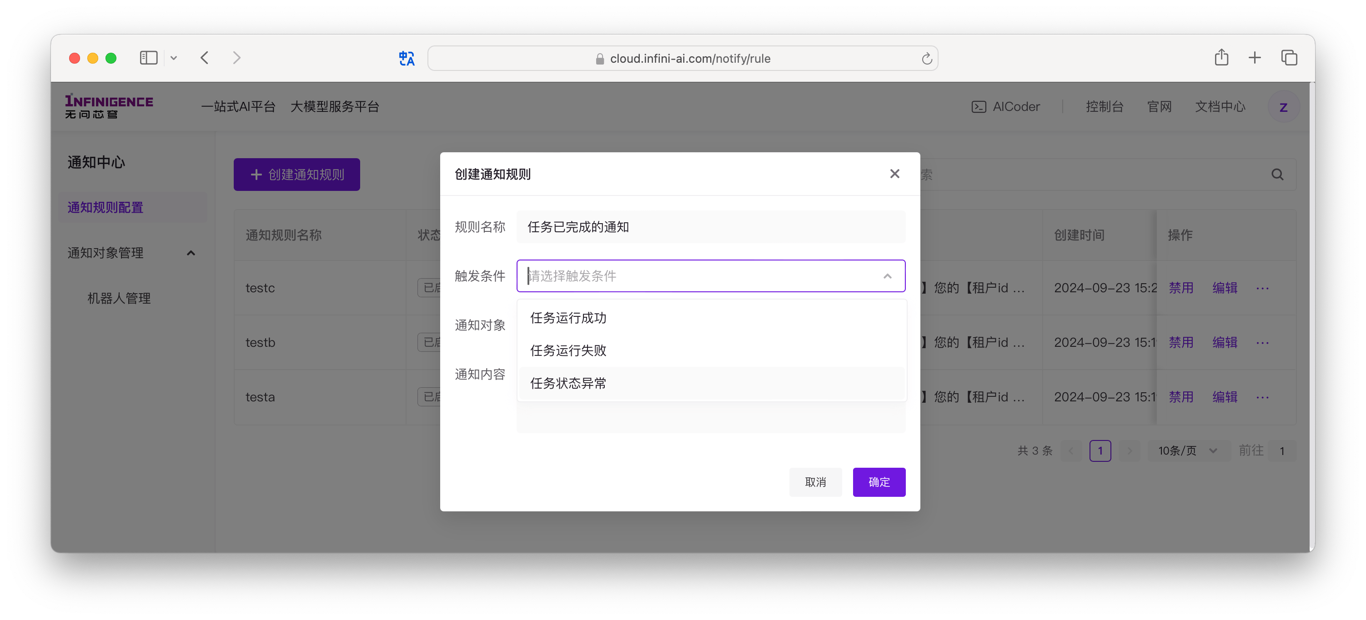
Task: Collapse the 触发条件 dropdown
Action: click(x=887, y=276)
